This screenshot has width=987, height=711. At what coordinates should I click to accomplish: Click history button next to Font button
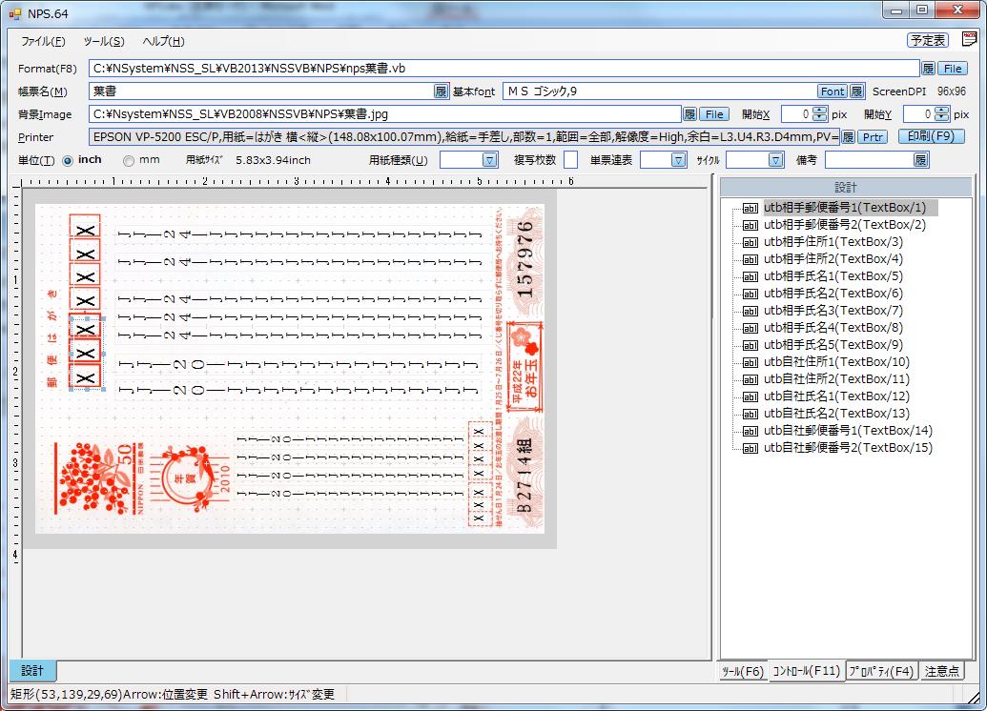(856, 91)
